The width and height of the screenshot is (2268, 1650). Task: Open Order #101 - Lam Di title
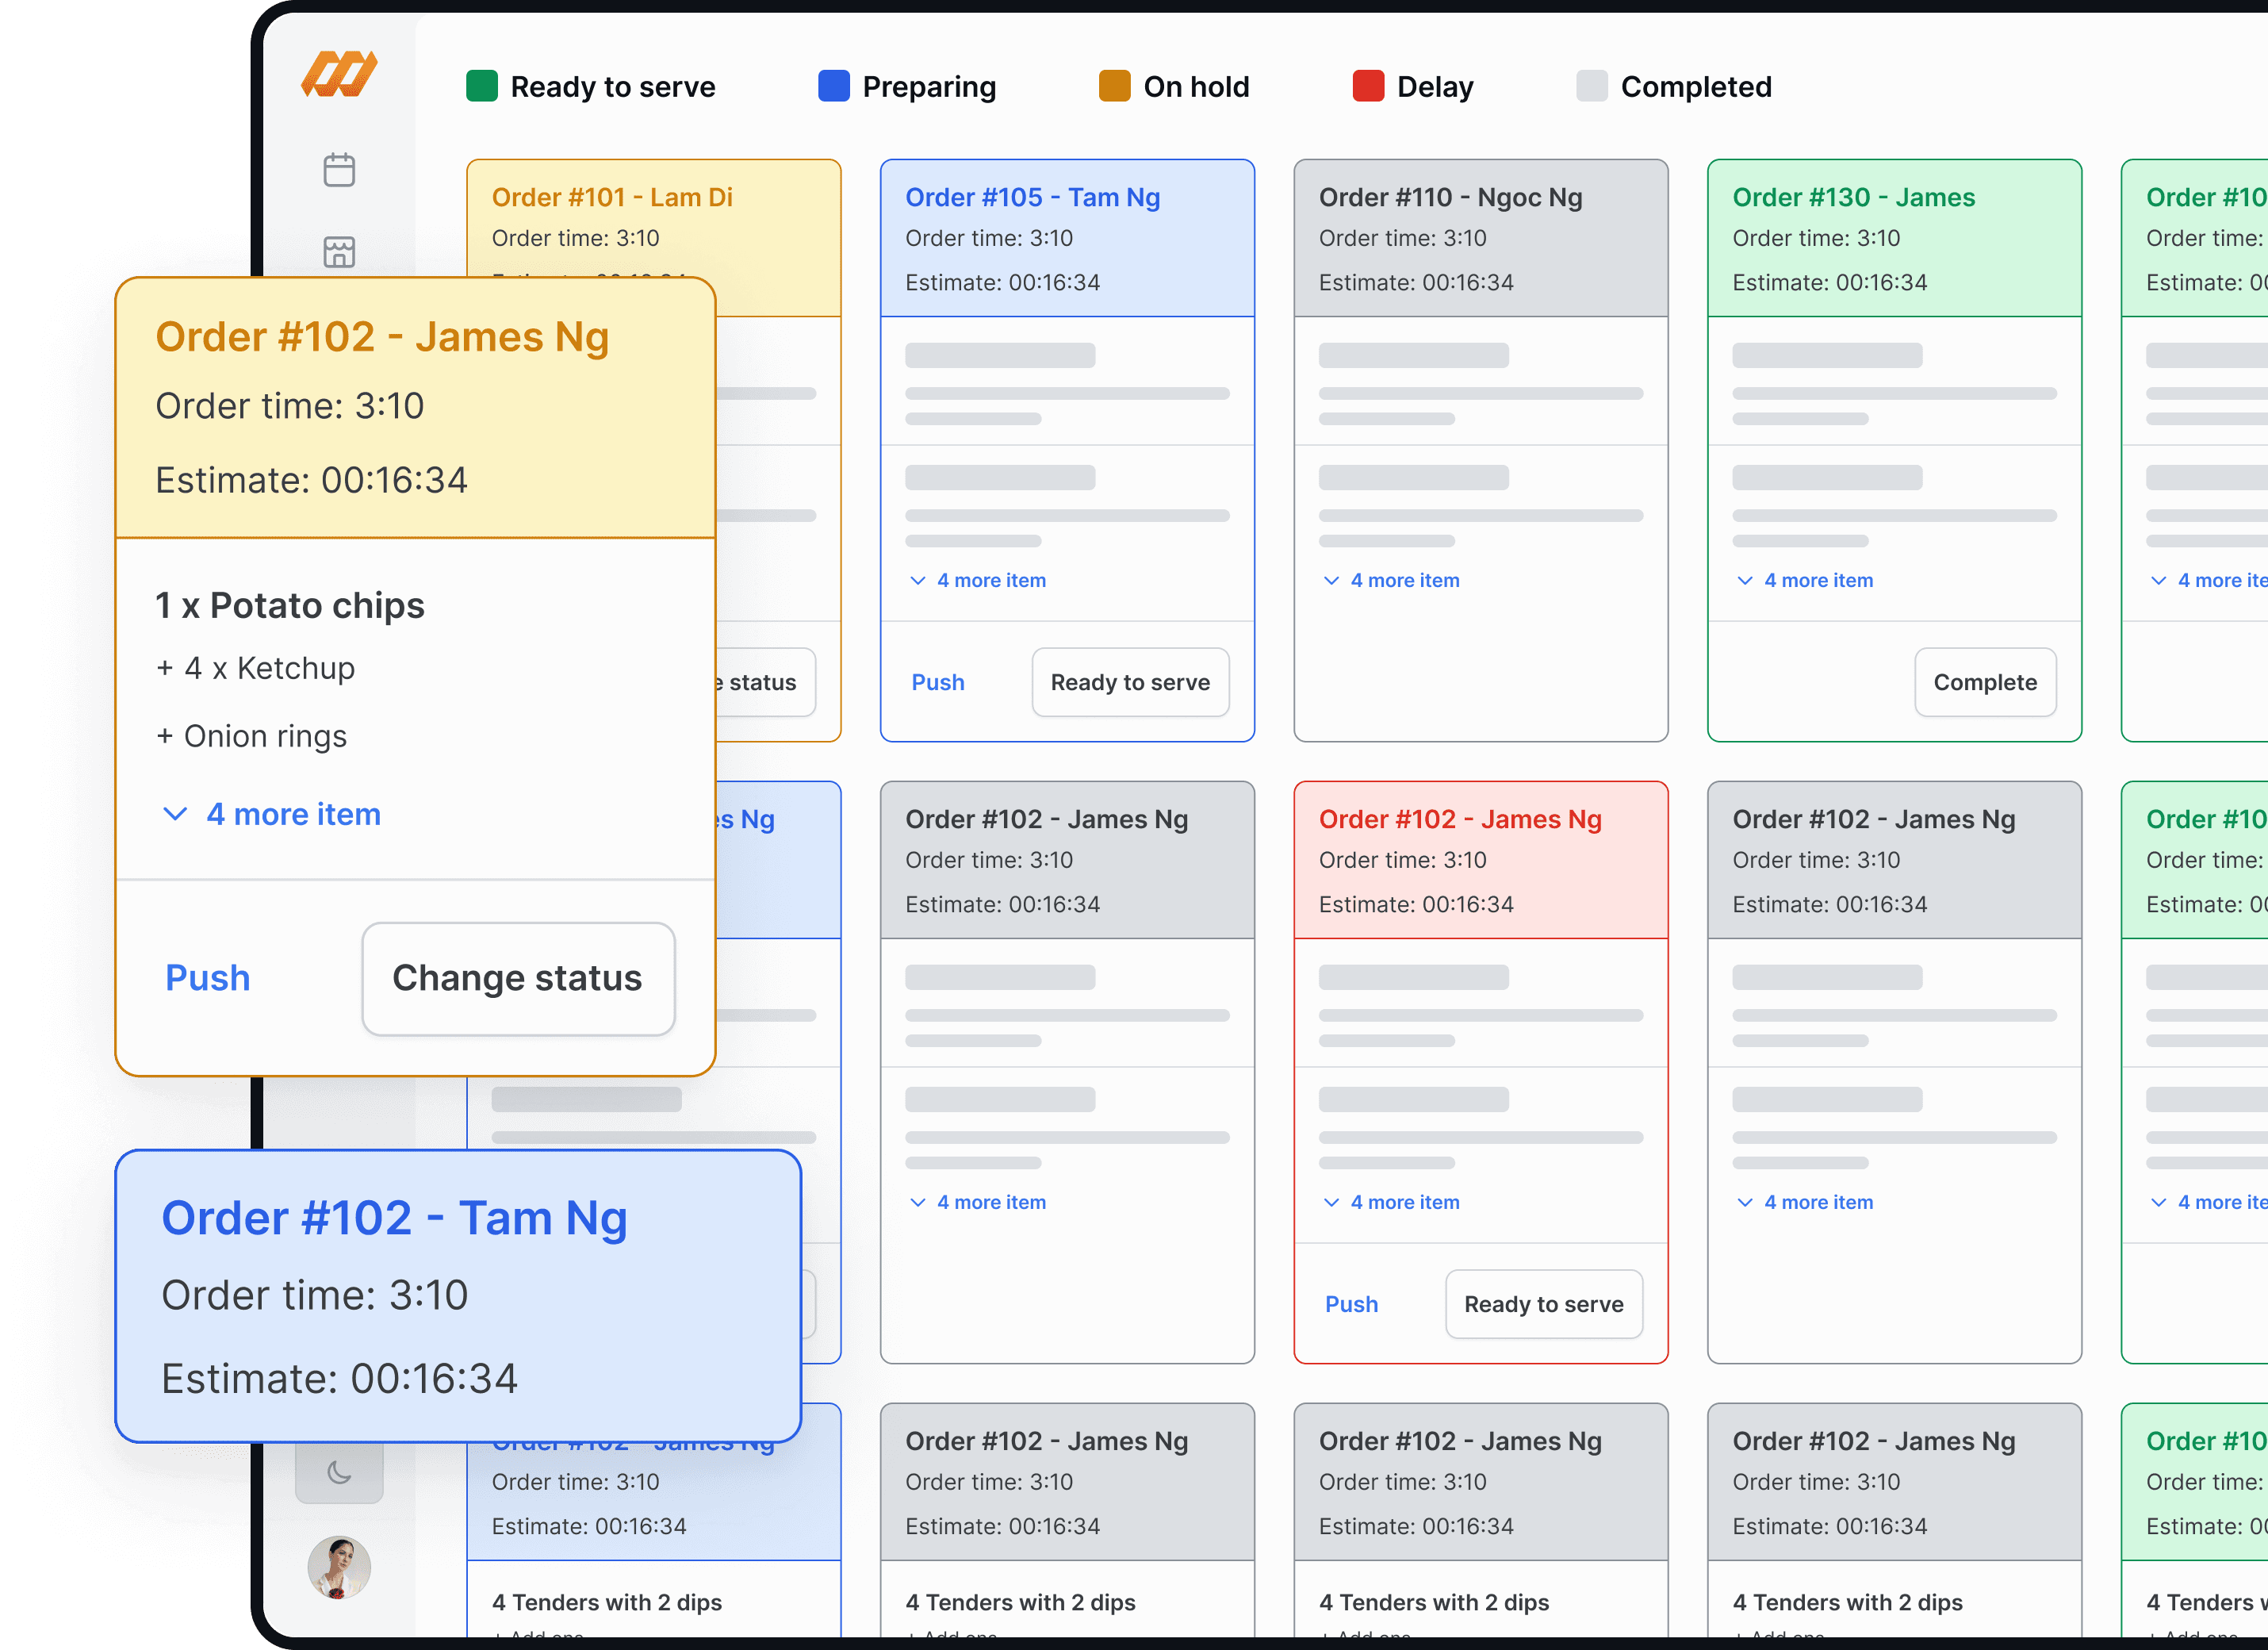[612, 197]
